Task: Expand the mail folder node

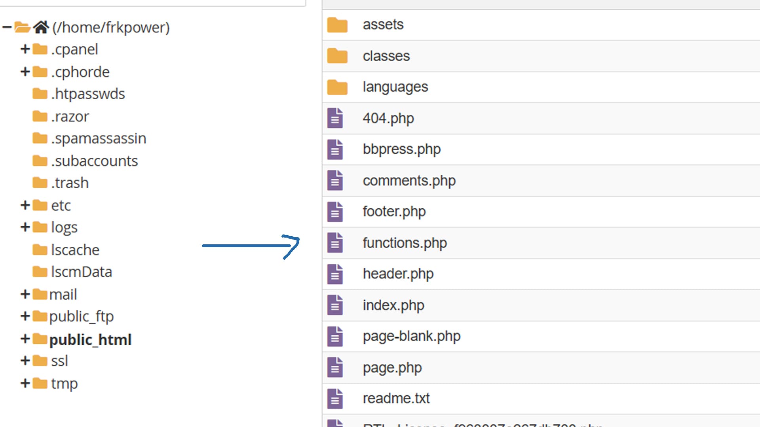Action: (25, 294)
